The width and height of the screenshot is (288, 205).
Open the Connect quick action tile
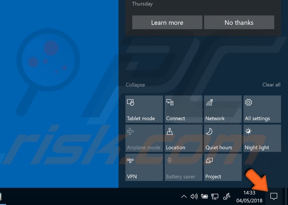tap(183, 109)
